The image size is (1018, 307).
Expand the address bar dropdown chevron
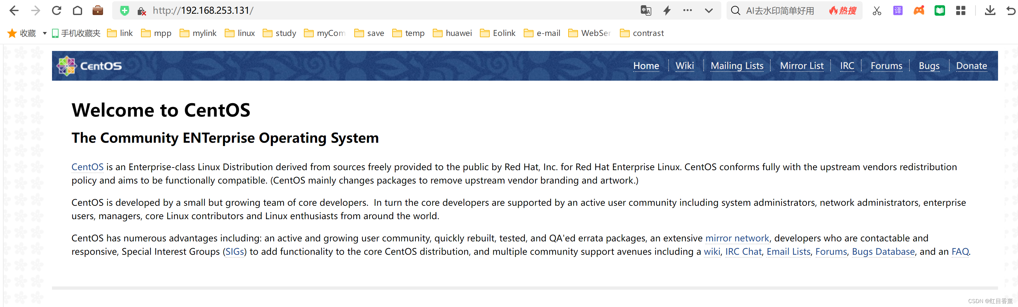[x=709, y=11]
